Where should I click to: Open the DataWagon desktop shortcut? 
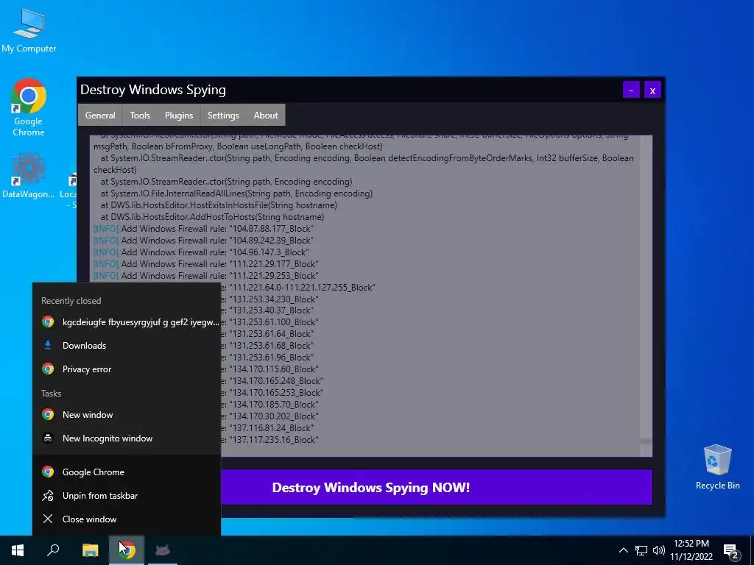29,175
